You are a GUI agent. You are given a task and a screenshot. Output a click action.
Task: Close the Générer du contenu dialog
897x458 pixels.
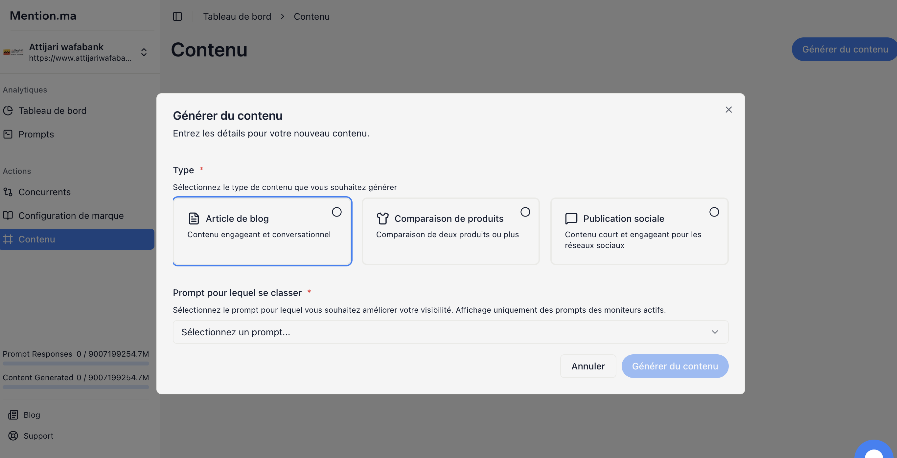pyautogui.click(x=728, y=110)
